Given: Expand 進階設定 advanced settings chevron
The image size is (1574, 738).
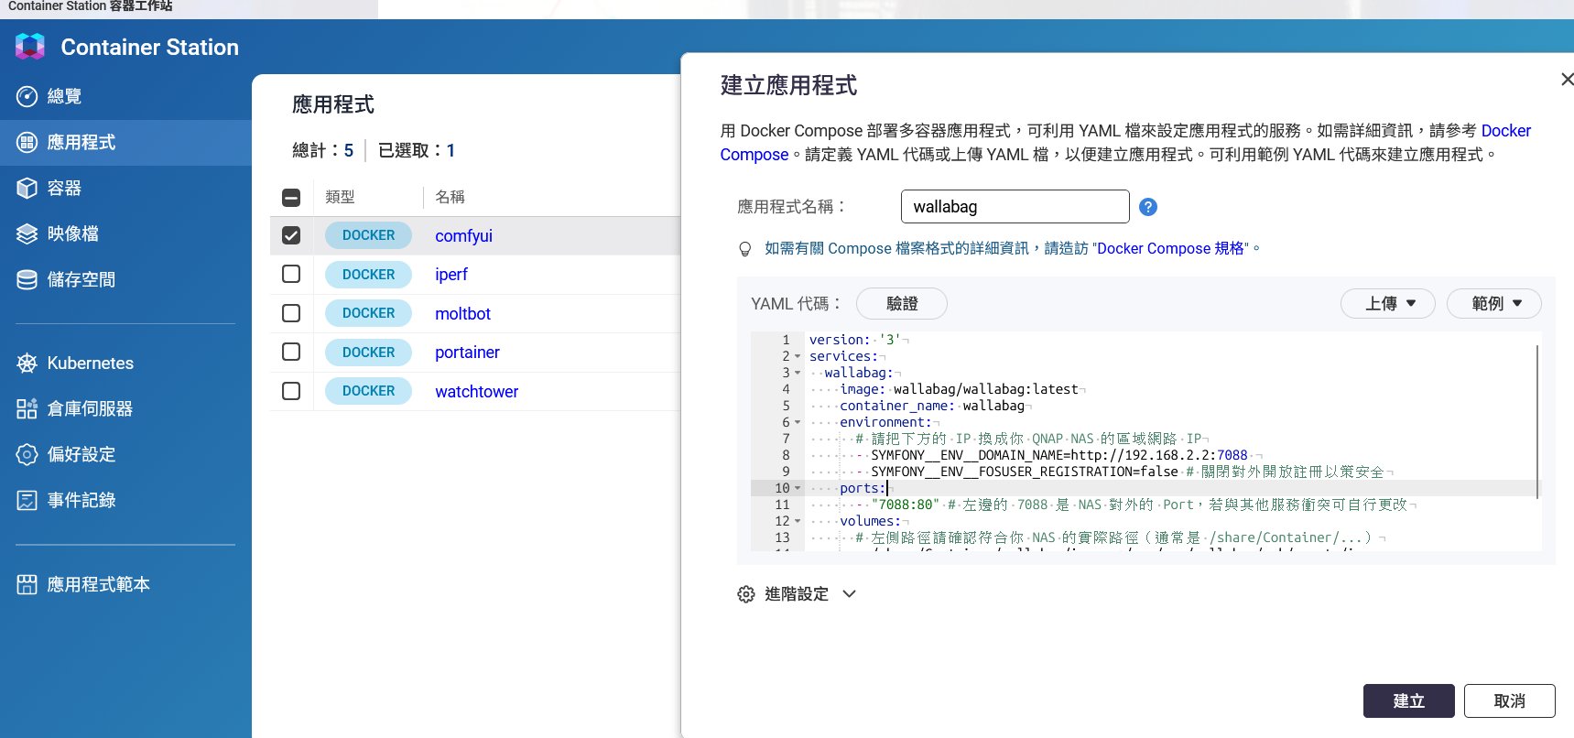Looking at the screenshot, I should coord(849,594).
